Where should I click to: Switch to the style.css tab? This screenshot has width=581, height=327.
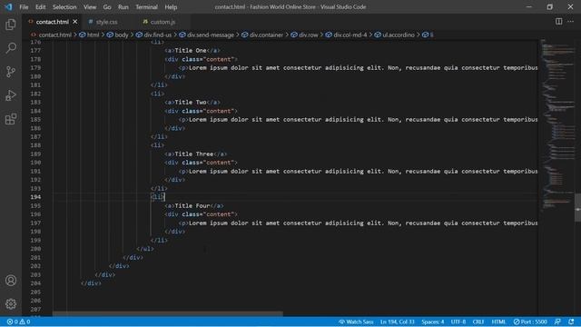[x=107, y=22]
